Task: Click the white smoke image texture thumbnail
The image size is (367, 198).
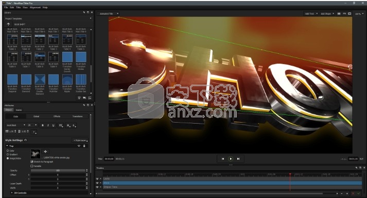Action: [x=36, y=154]
